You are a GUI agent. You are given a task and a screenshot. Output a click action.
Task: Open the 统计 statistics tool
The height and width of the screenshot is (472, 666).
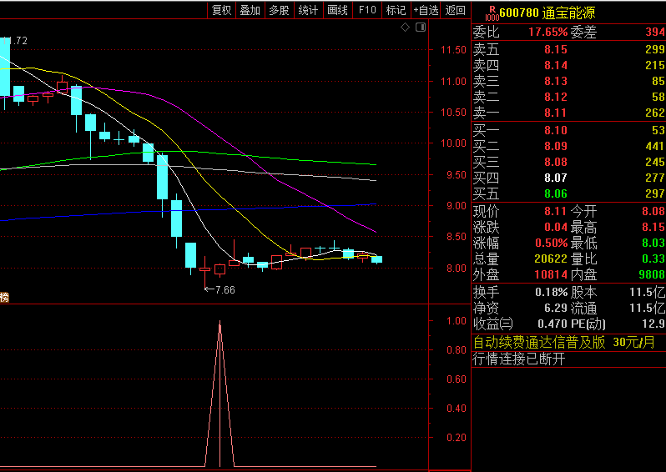tap(308, 10)
